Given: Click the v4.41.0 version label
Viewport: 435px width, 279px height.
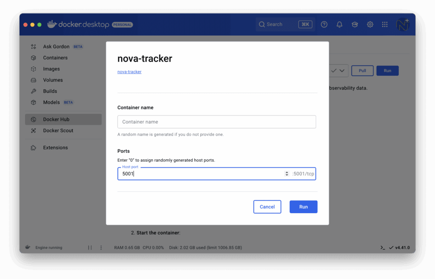Looking at the screenshot, I should tap(403, 248).
